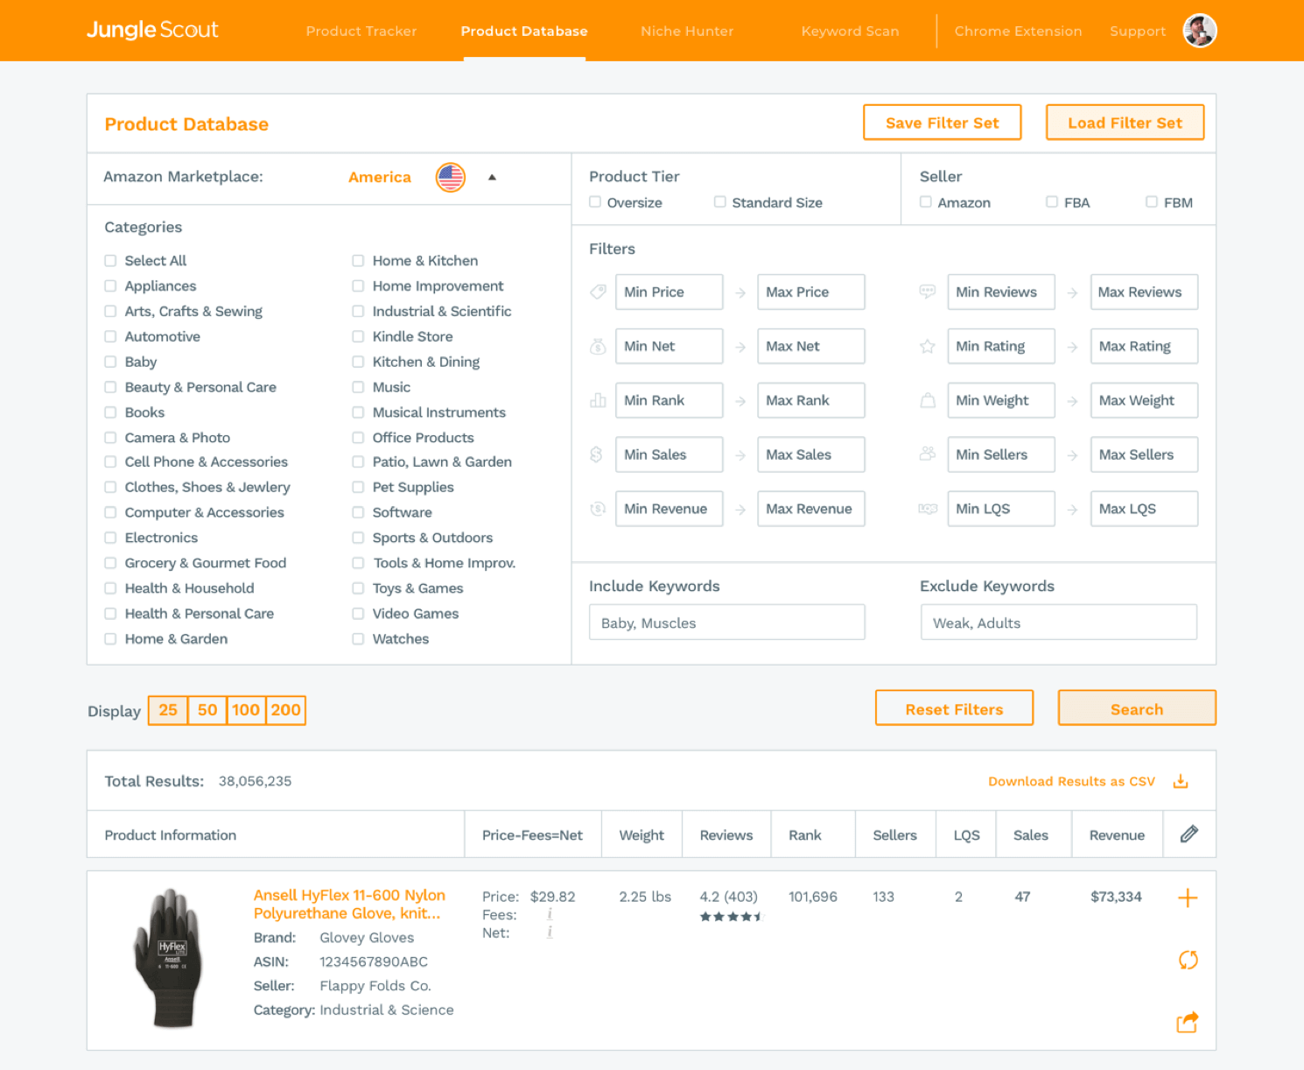Click the Include Keywords input field
Viewport: 1304px width, 1070px height.
[x=727, y=623]
